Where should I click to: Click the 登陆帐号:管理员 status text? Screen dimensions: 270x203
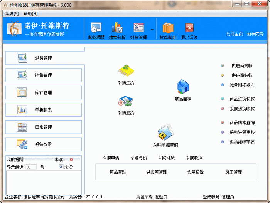pyautogui.click(x=218, y=197)
